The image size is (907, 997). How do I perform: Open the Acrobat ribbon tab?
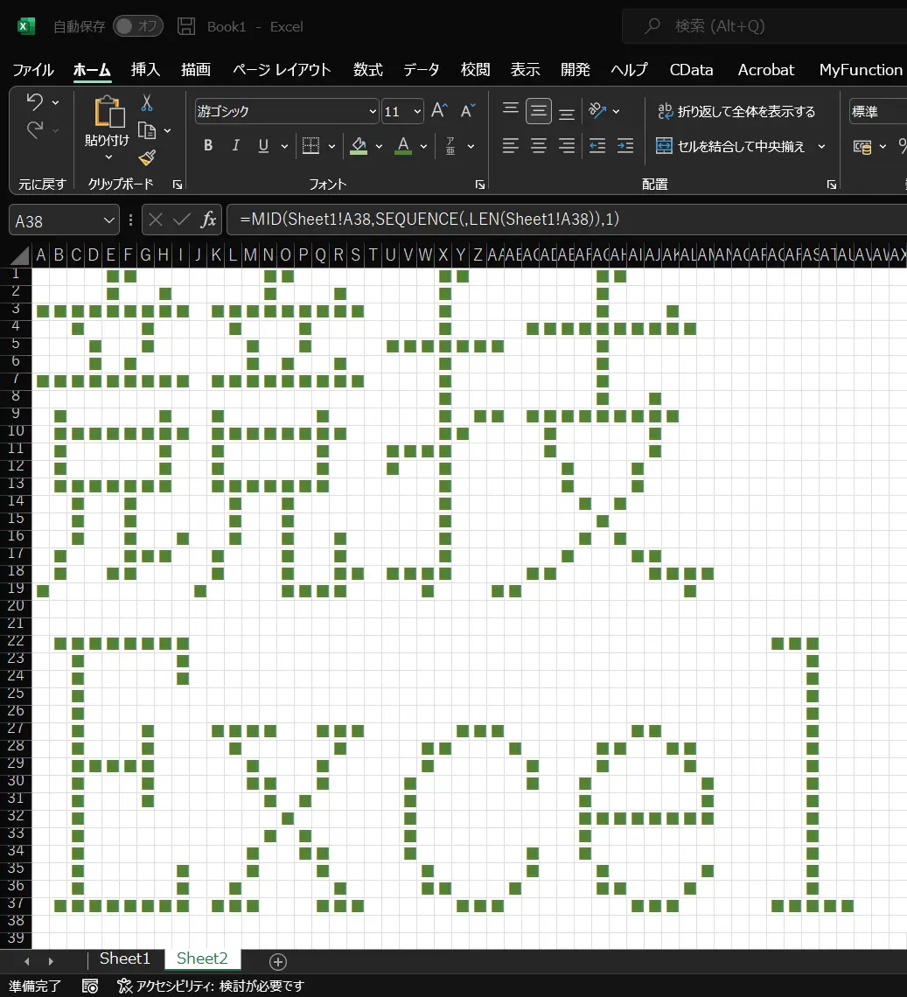766,69
